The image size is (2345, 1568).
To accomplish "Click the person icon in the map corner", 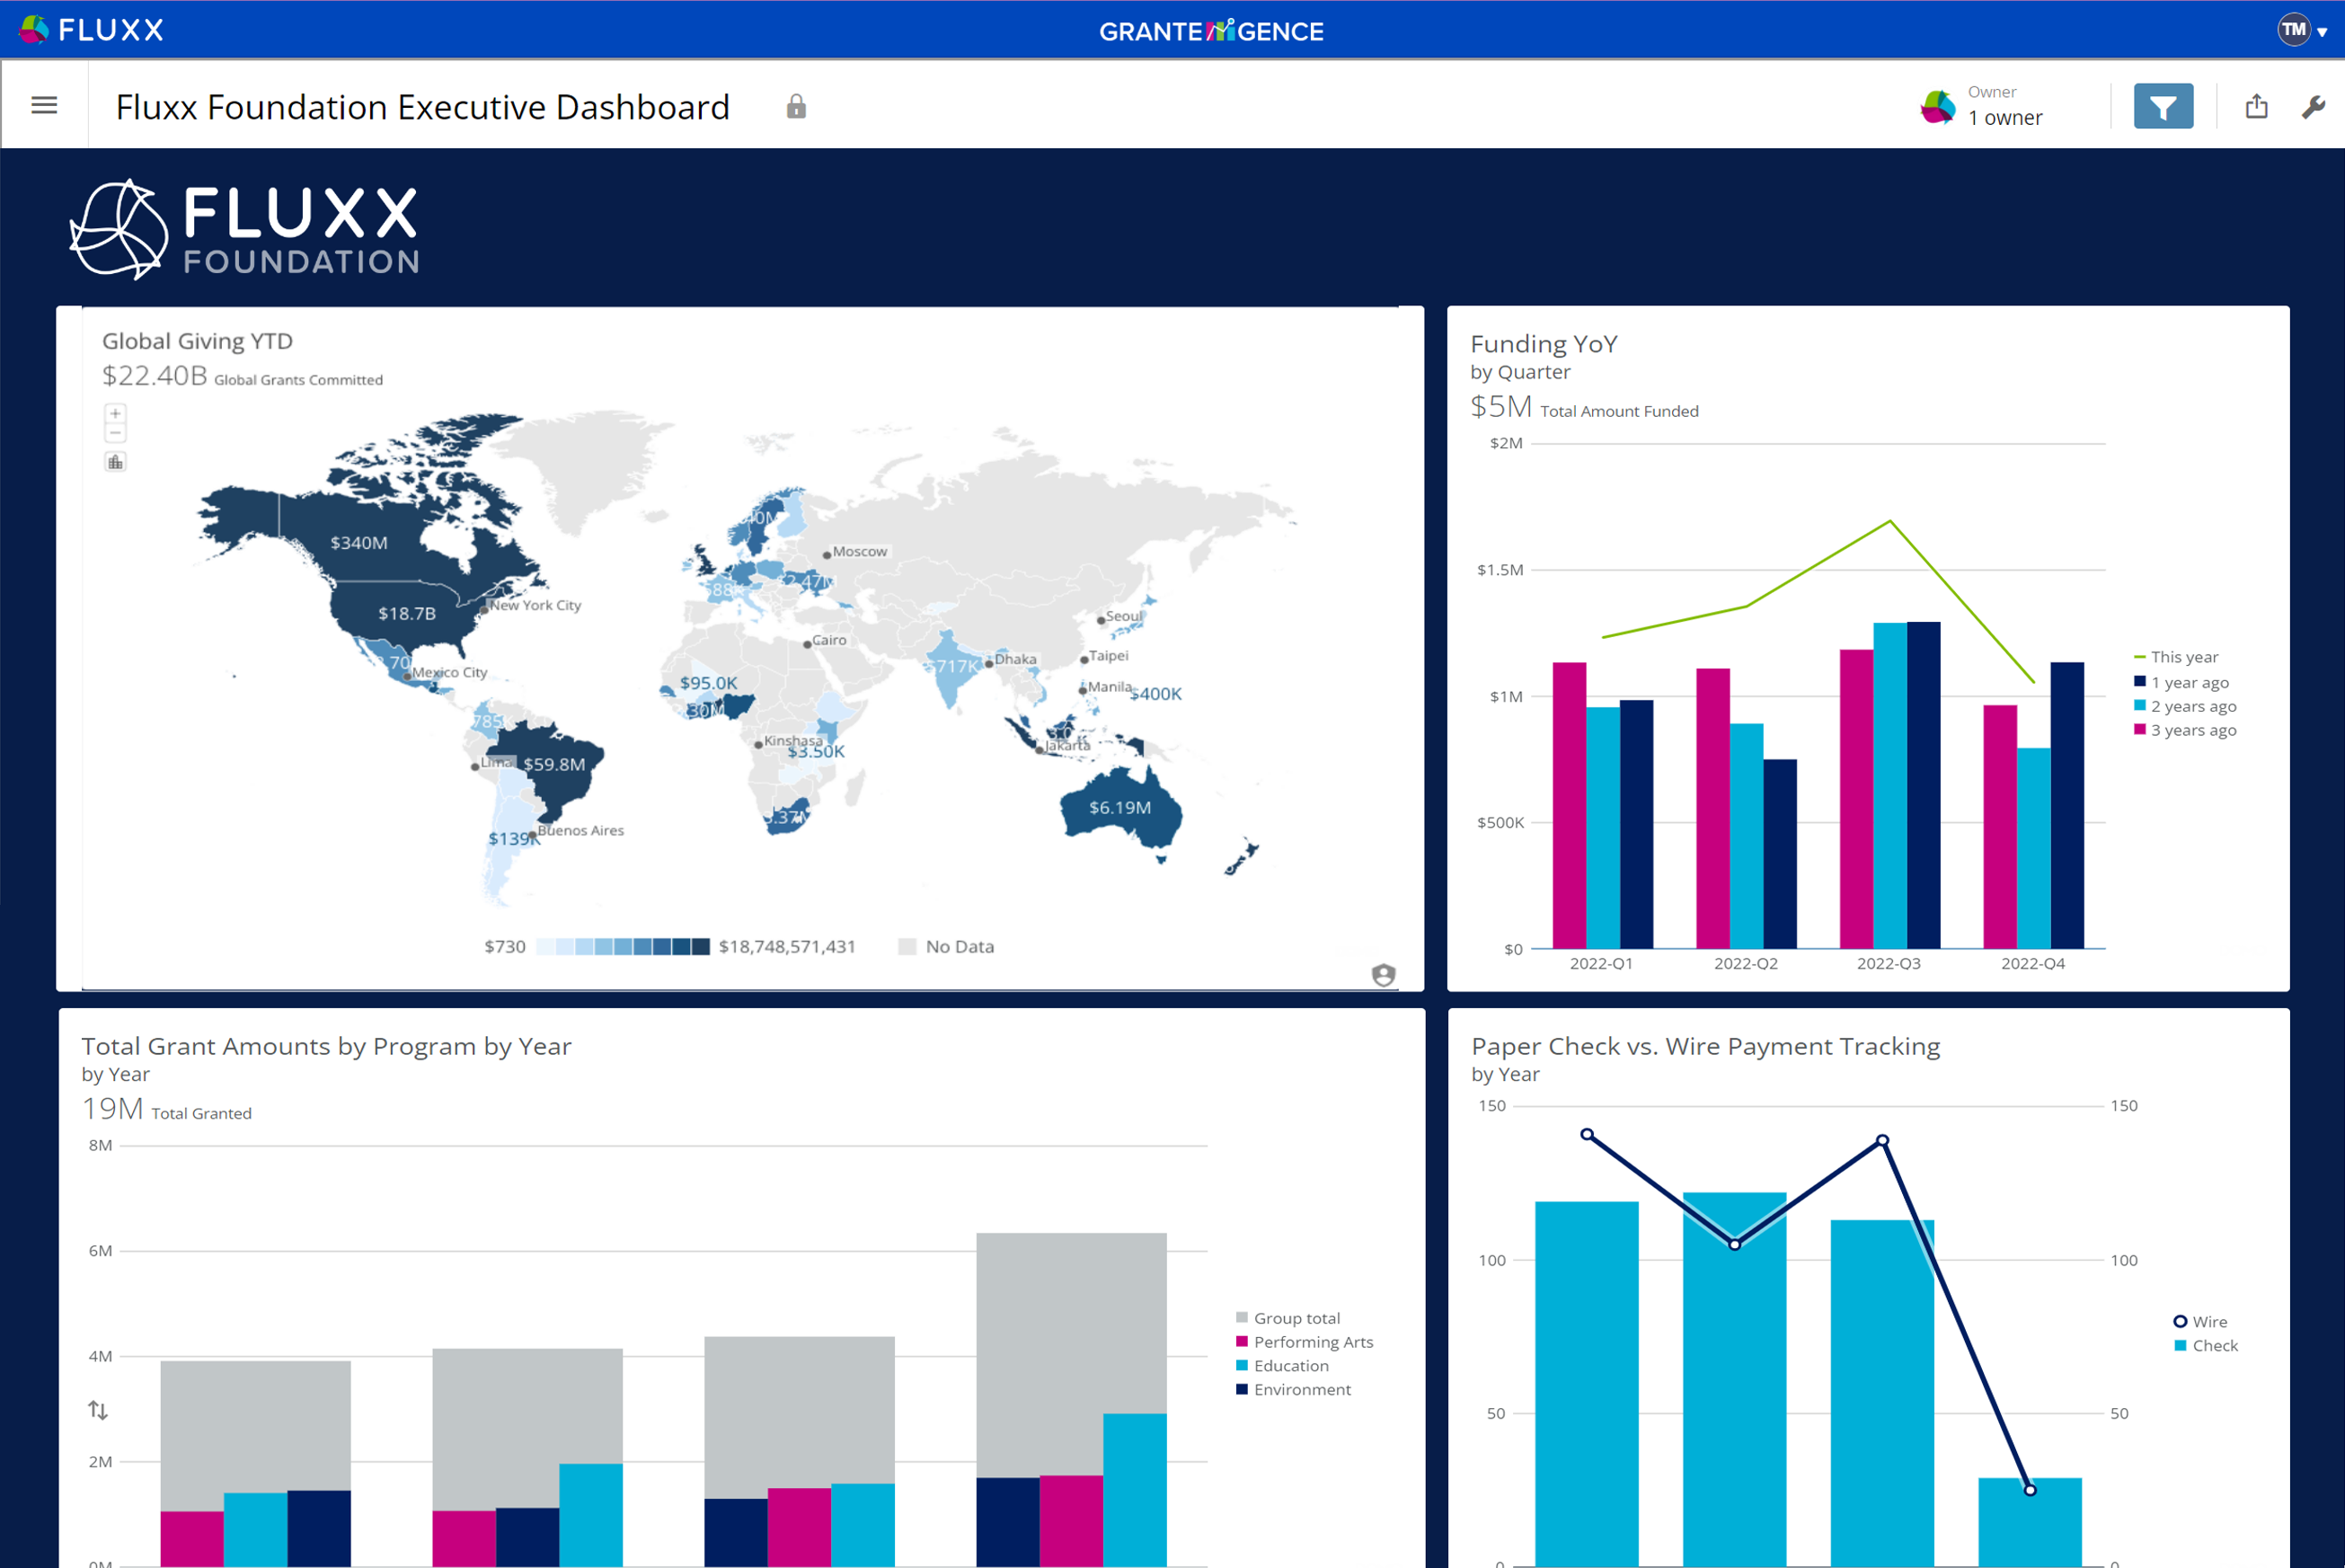I will (1385, 974).
